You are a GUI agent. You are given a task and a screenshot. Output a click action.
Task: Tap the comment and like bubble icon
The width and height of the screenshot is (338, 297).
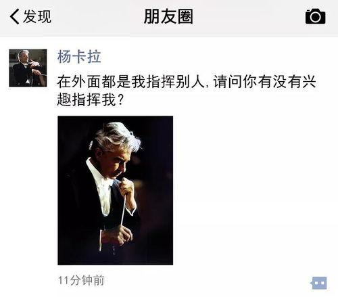pos(318,283)
